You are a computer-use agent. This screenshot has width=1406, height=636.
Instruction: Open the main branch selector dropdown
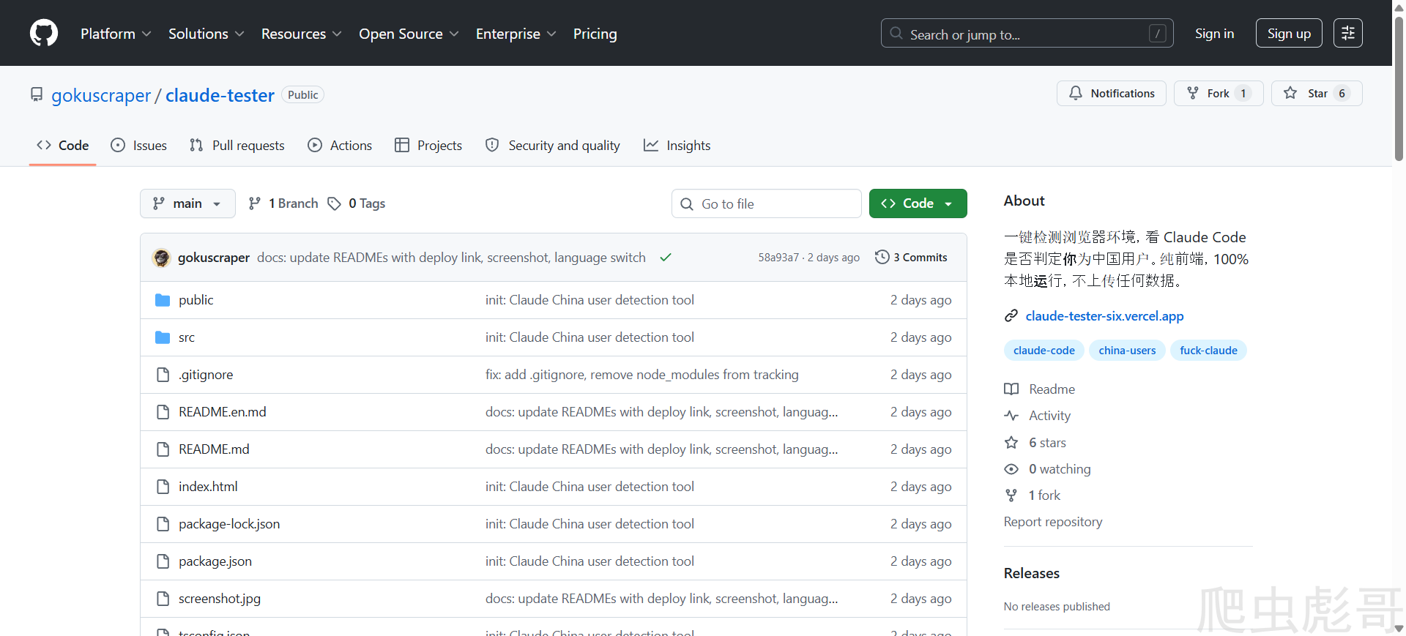(187, 203)
